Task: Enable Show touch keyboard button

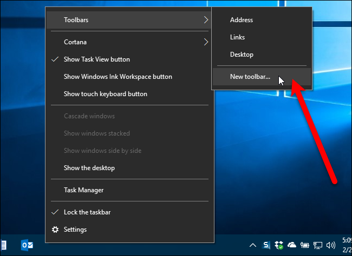Action: (105, 94)
